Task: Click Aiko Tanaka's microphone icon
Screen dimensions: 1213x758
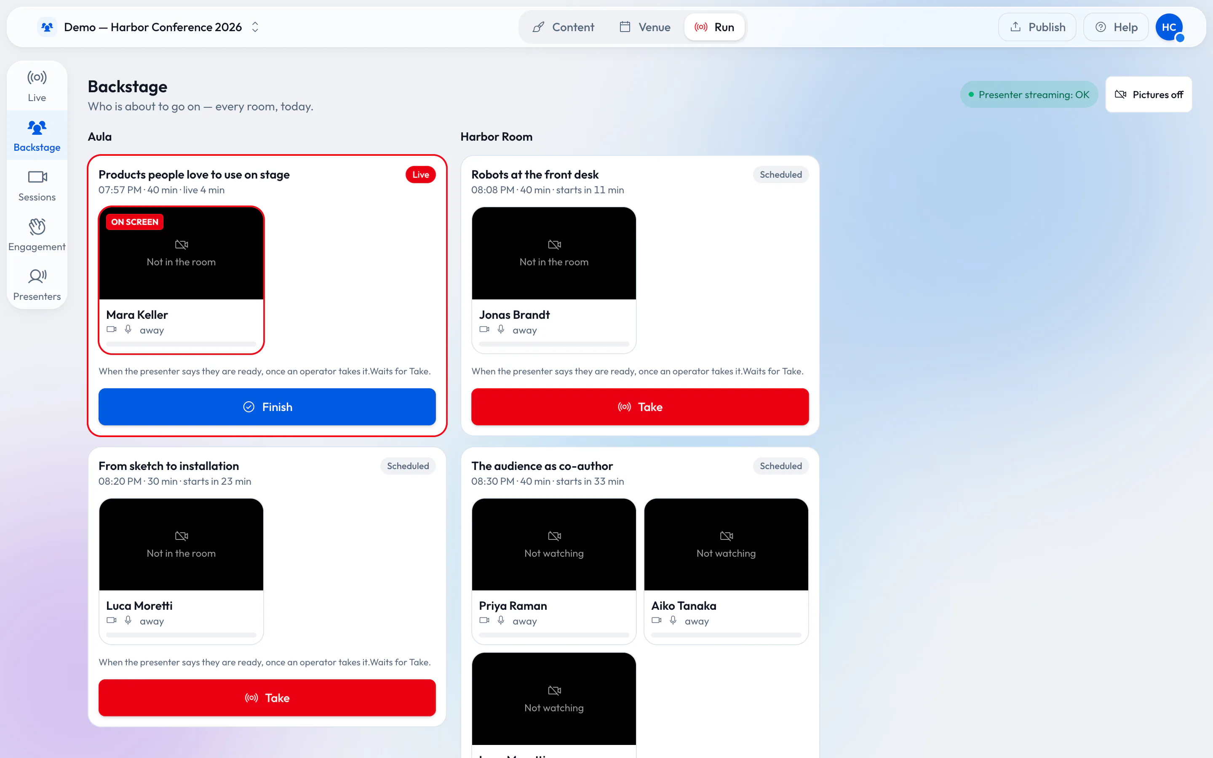Action: 673,620
